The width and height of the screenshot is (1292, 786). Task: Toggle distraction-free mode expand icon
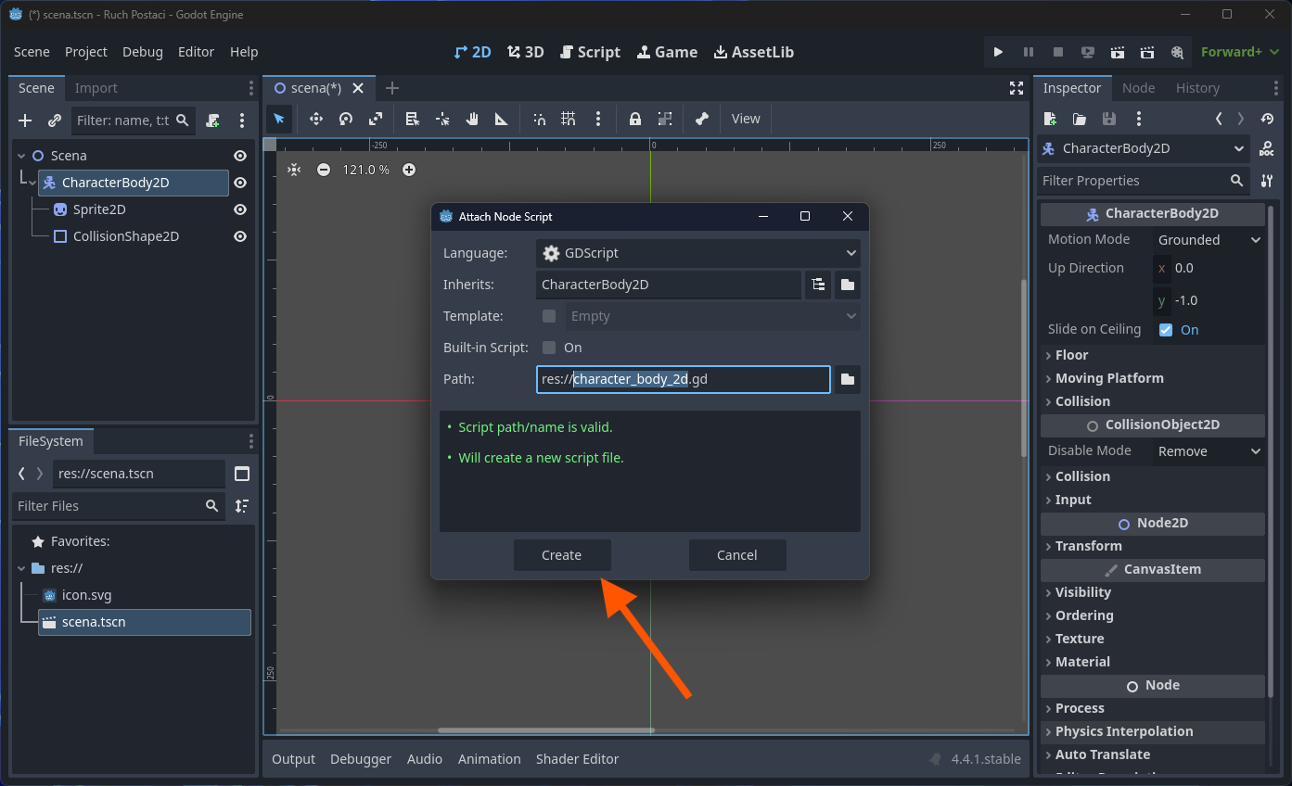pos(1016,88)
